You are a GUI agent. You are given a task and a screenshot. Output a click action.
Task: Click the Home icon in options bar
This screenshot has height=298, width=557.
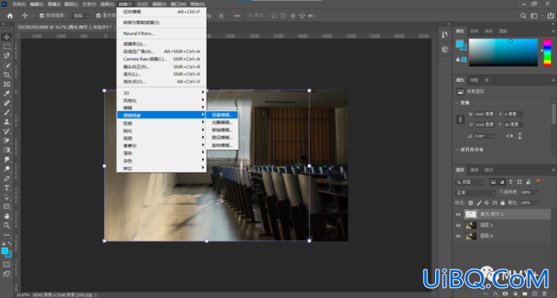[x=10, y=16]
